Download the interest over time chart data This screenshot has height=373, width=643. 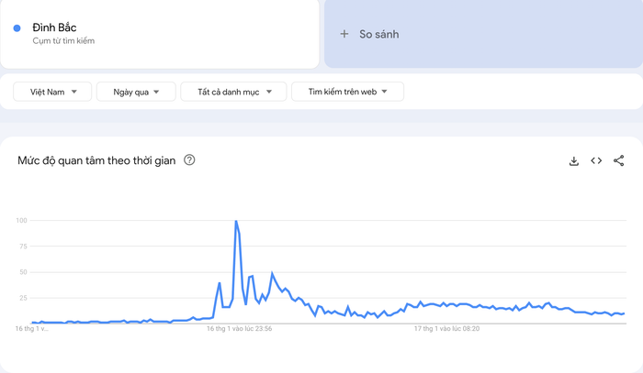click(x=574, y=160)
